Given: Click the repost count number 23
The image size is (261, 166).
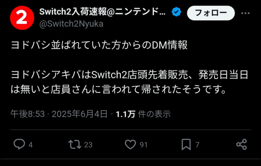Looking at the screenshot, I should (x=88, y=145).
